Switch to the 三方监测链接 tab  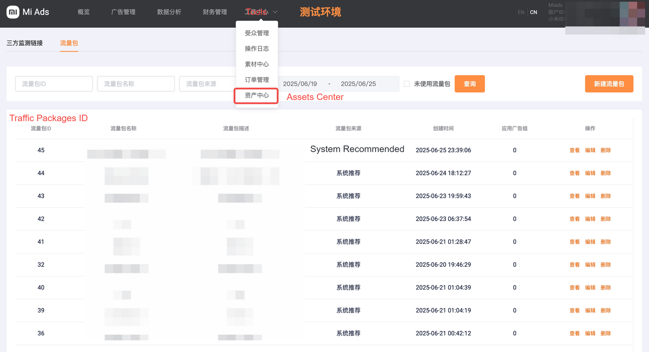click(x=25, y=43)
